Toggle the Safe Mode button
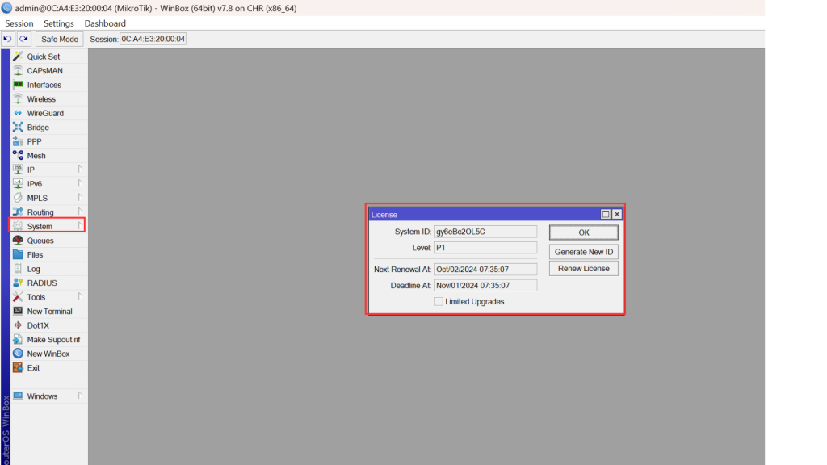Screen dimensions: 827x465 tap(60, 39)
